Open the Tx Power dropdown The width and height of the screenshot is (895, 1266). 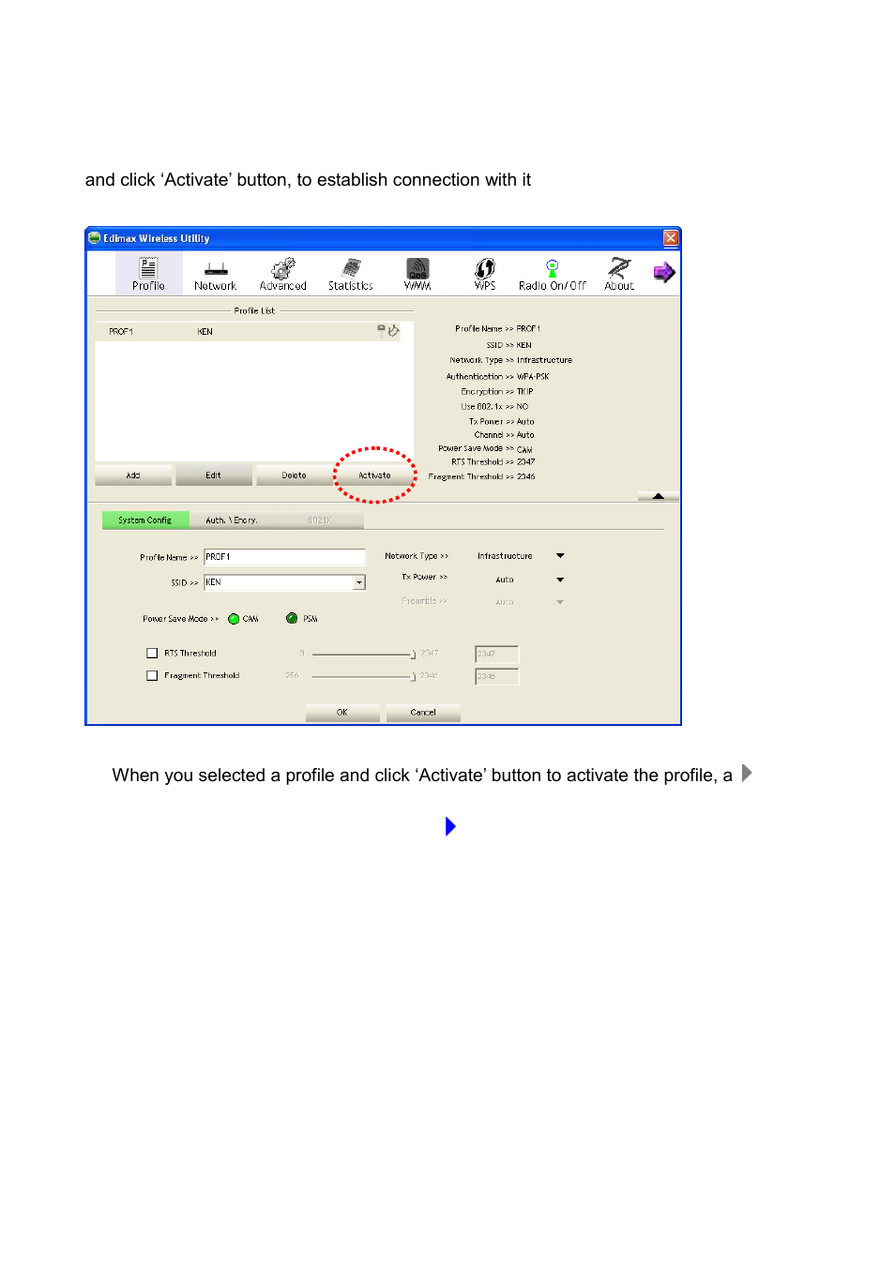pos(560,580)
